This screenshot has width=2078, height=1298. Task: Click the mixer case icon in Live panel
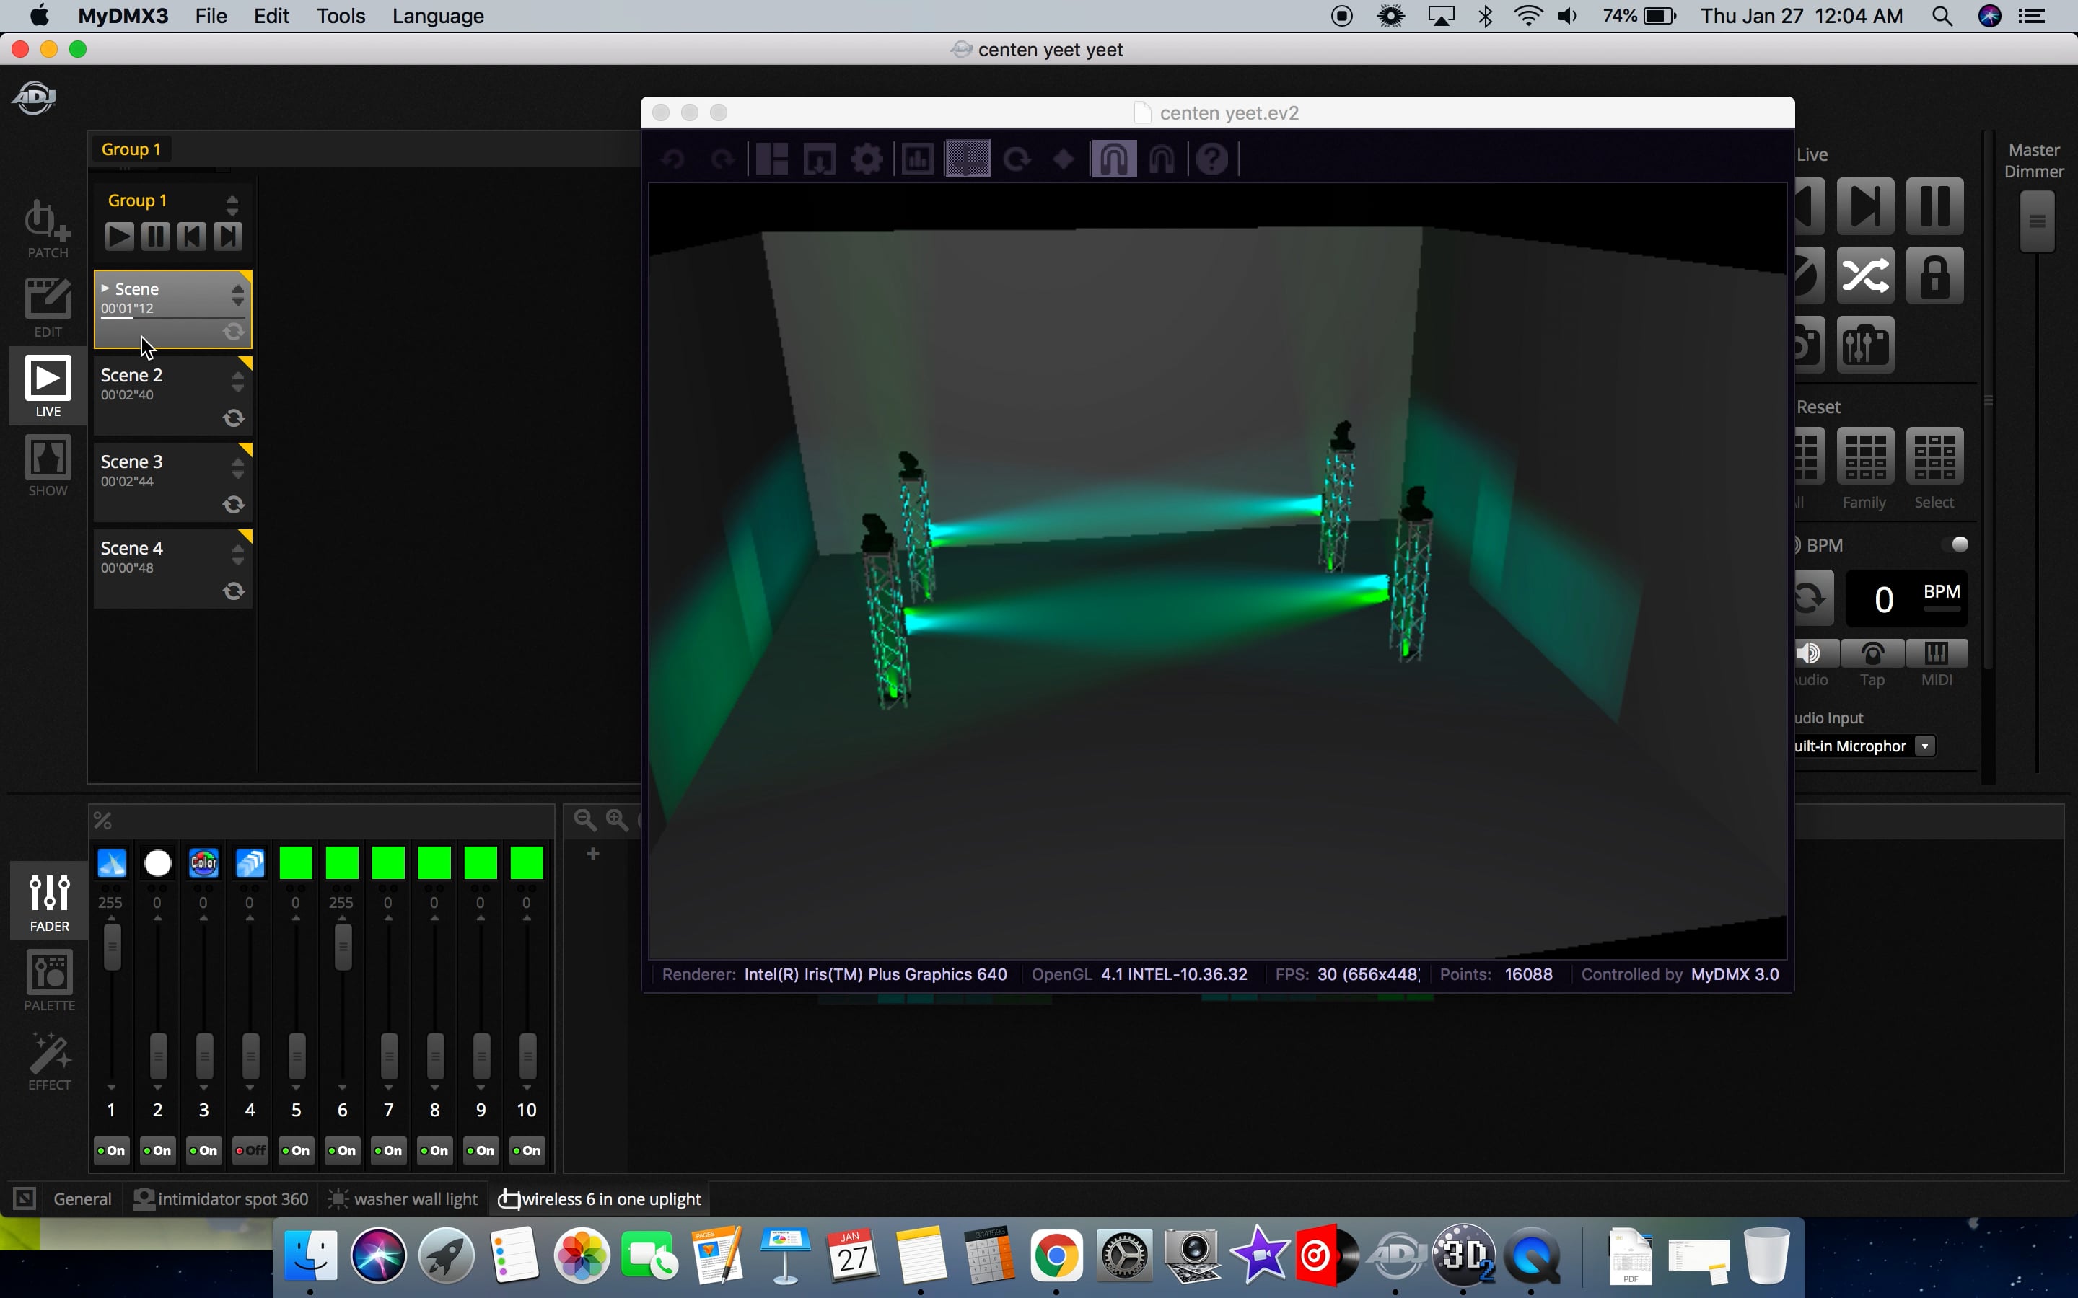pos(1865,344)
